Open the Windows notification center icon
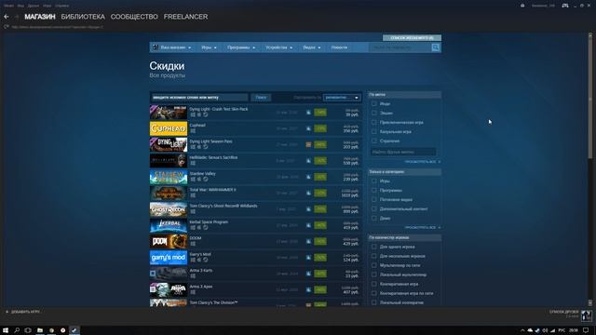This screenshot has height=335, width=596. pos(586,330)
